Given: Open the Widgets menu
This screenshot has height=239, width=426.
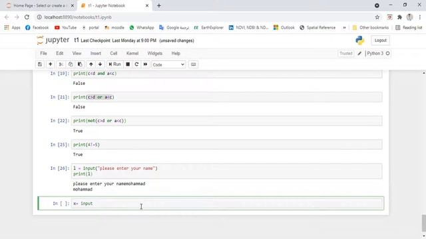Looking at the screenshot, I should (x=155, y=53).
